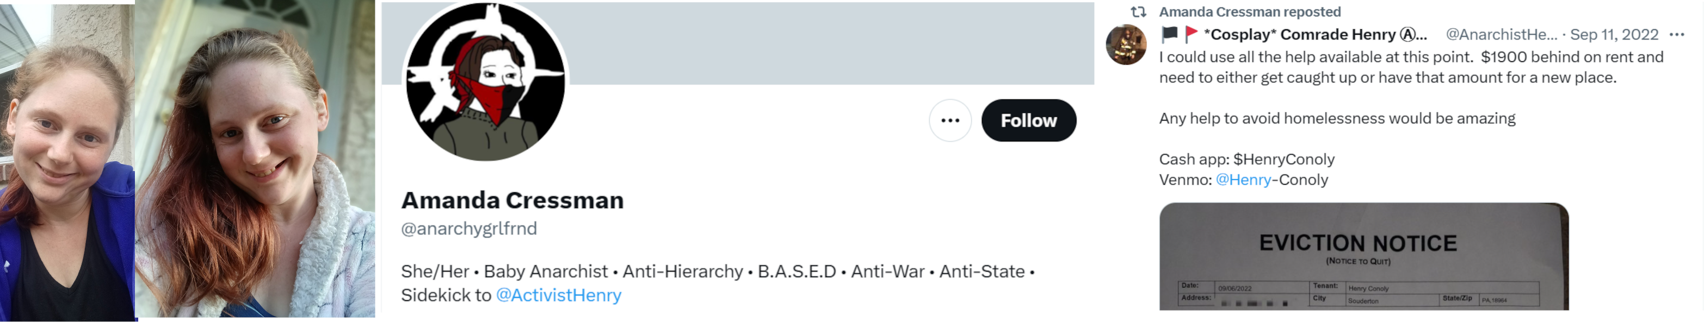The image size is (1704, 322).
Task: Open the tweet author's small round avatar
Action: (x=1126, y=45)
